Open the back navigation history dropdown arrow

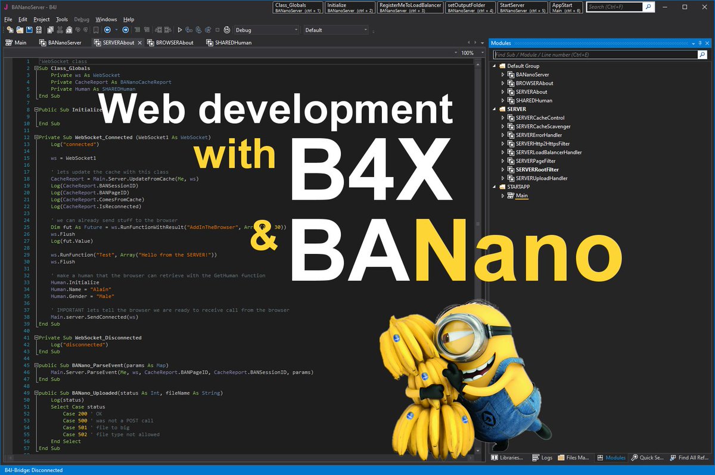tap(116, 30)
